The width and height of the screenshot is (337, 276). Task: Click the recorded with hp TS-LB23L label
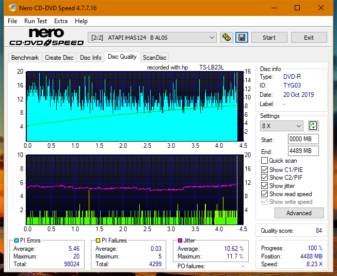click(x=185, y=67)
